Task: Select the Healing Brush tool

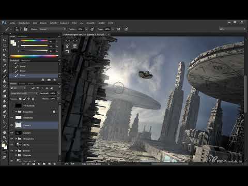Action: point(5,71)
